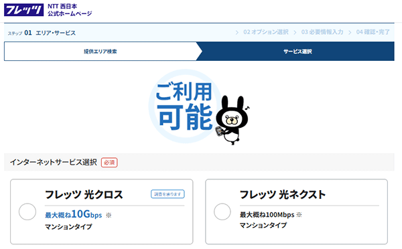Click chevron arrow before 03 必要情報入力
Viewport: 402px width, 249px height.
[295, 33]
